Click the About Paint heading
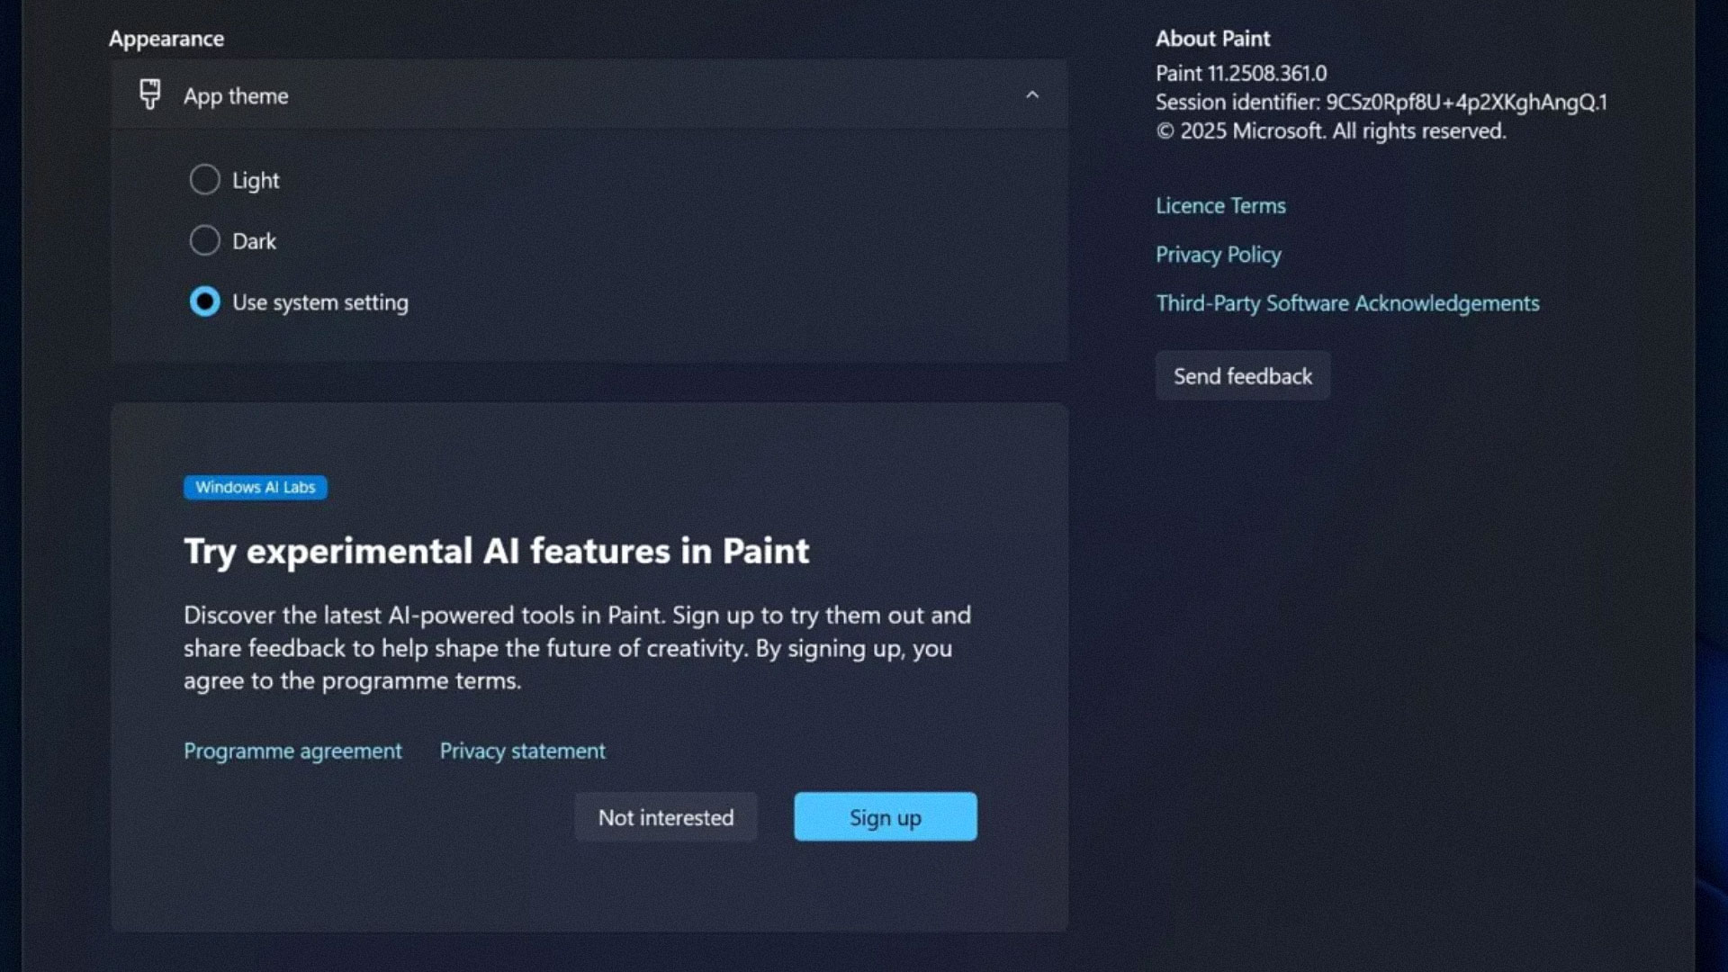The width and height of the screenshot is (1728, 972). click(x=1212, y=39)
